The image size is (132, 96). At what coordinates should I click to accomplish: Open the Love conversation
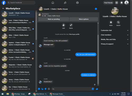18,22
